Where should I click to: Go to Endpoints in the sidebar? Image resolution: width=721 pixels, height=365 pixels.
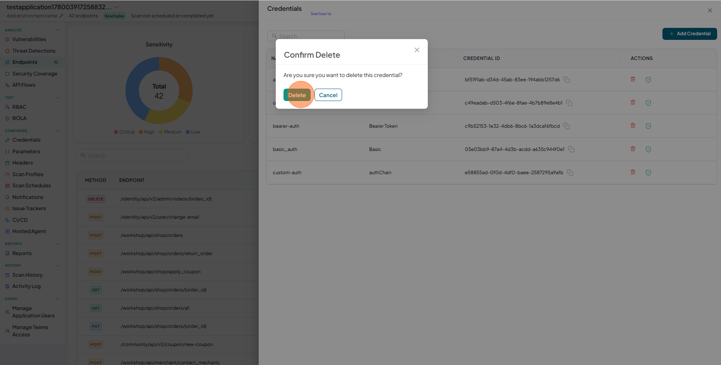pos(25,62)
